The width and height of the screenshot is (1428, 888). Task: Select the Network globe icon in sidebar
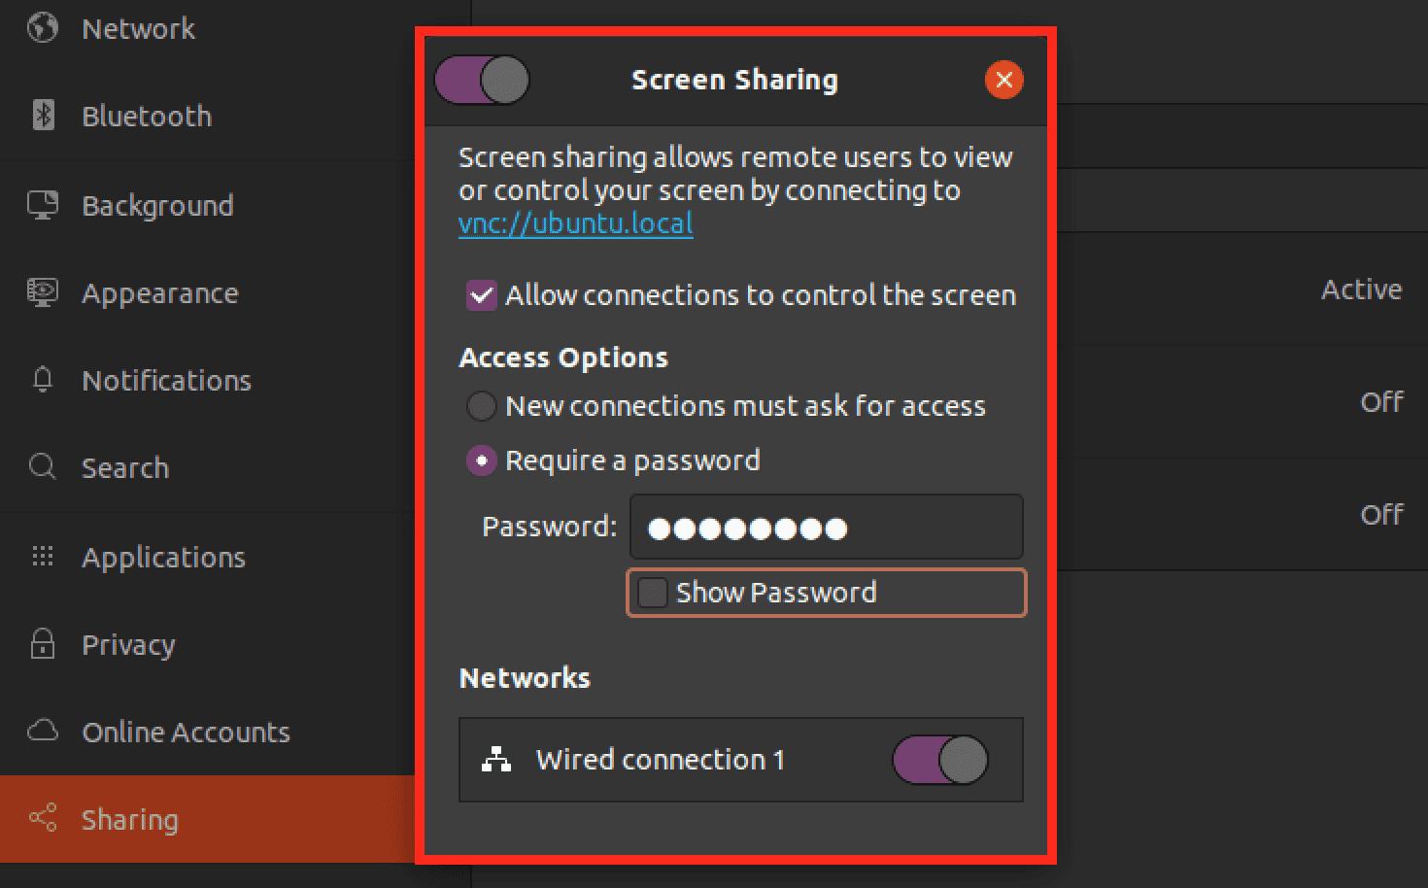click(41, 28)
